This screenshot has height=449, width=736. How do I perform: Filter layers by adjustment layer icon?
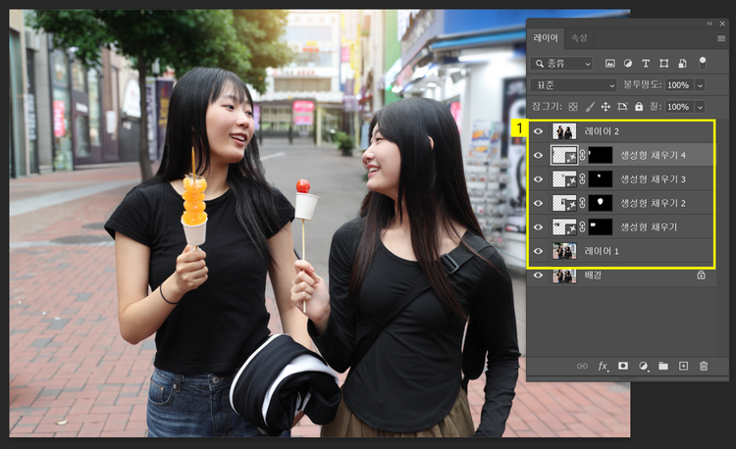click(x=628, y=64)
